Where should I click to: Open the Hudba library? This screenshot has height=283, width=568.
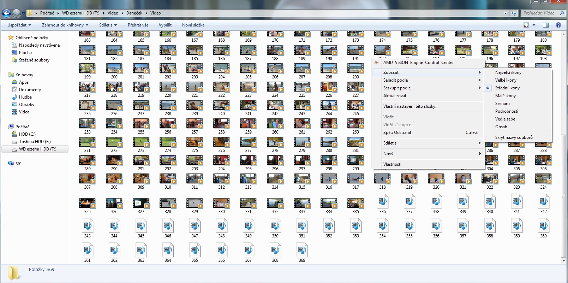(x=25, y=97)
